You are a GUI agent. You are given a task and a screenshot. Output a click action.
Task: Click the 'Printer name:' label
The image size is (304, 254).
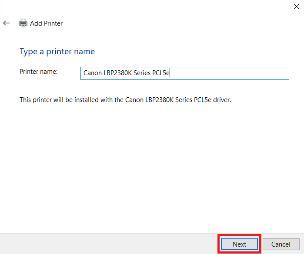[x=39, y=72]
